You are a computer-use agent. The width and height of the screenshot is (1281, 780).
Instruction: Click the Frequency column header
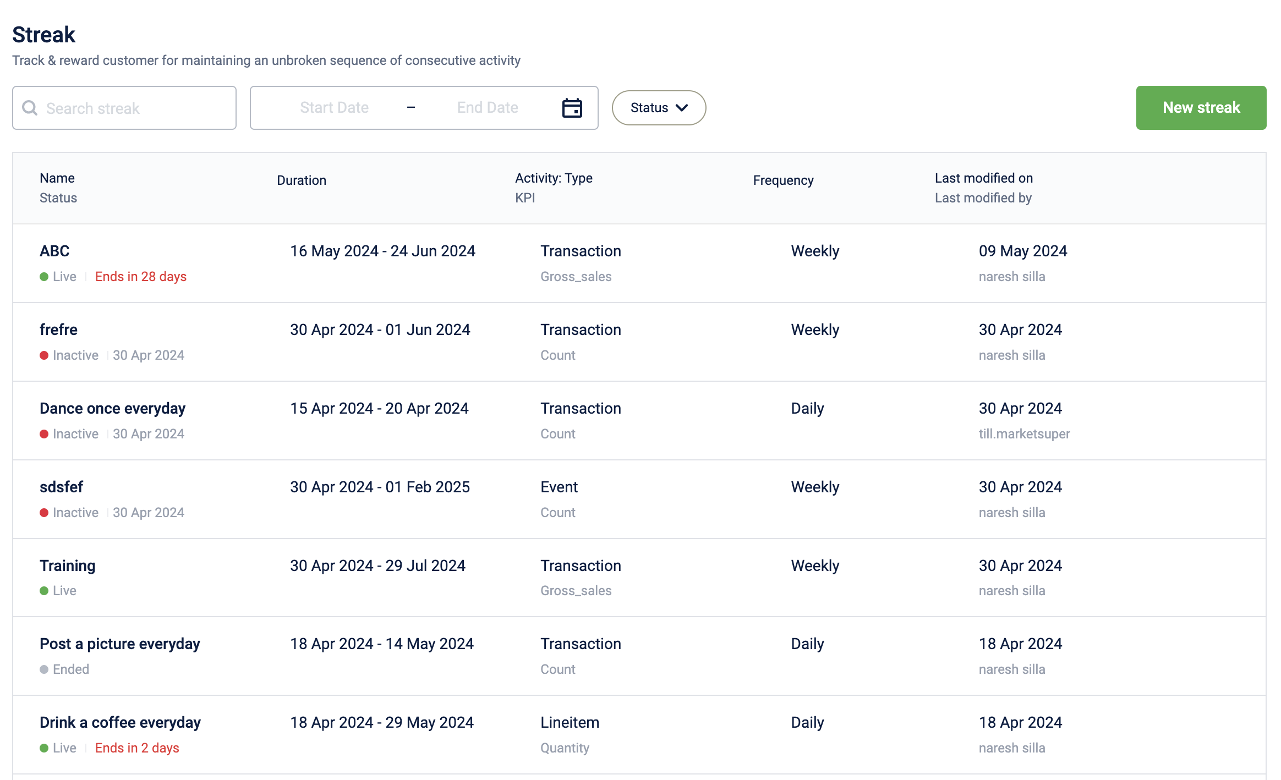click(x=783, y=180)
